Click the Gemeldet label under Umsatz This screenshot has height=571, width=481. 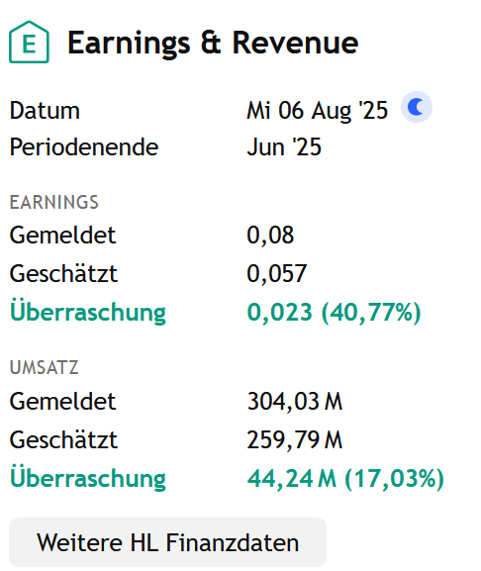62,402
